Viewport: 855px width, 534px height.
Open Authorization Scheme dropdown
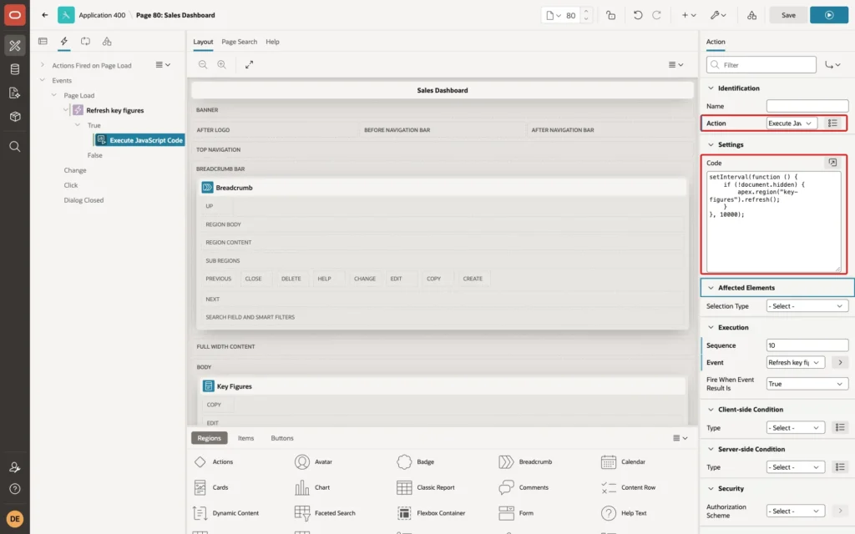point(795,511)
